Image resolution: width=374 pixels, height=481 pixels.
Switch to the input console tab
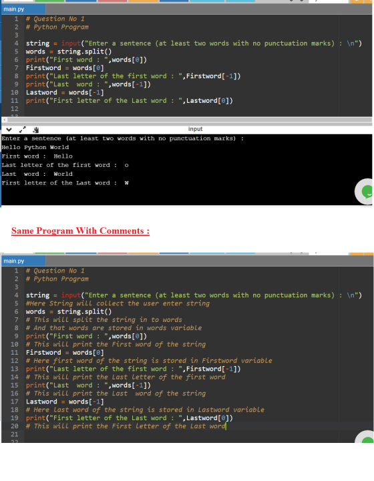click(195, 129)
